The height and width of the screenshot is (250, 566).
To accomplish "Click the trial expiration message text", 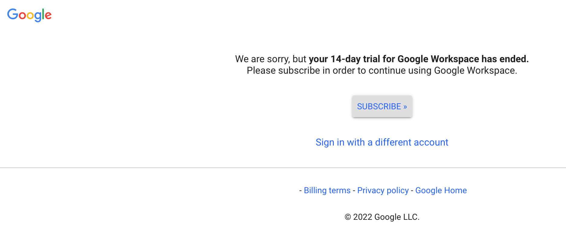I will click(382, 65).
